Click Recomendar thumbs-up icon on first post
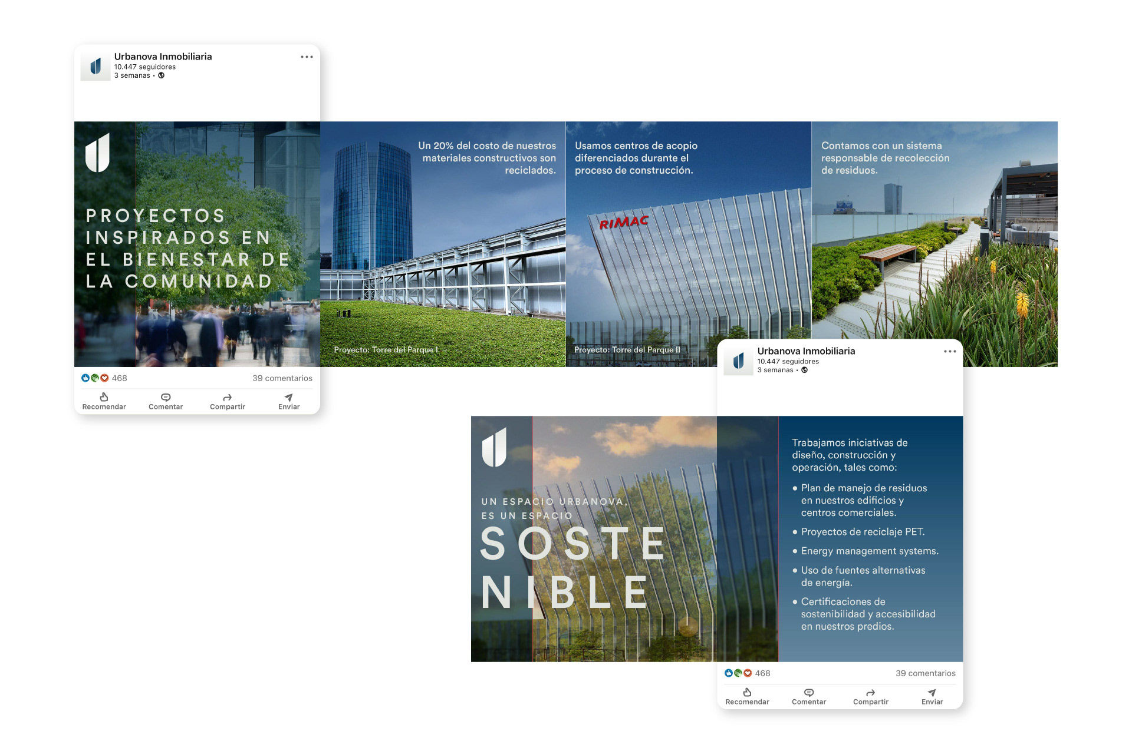This screenshot has width=1132, height=754. pyautogui.click(x=104, y=398)
